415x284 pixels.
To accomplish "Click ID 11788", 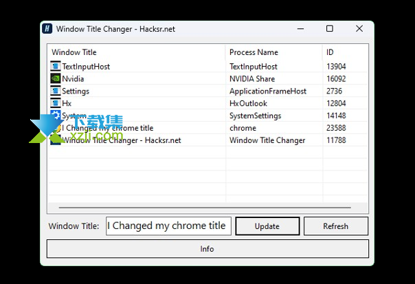I will point(336,140).
